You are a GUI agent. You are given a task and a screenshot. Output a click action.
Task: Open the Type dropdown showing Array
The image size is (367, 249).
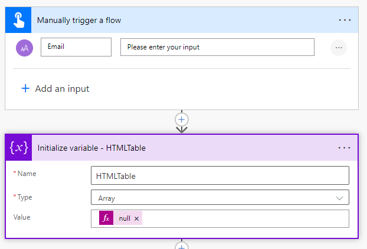[x=212, y=198]
